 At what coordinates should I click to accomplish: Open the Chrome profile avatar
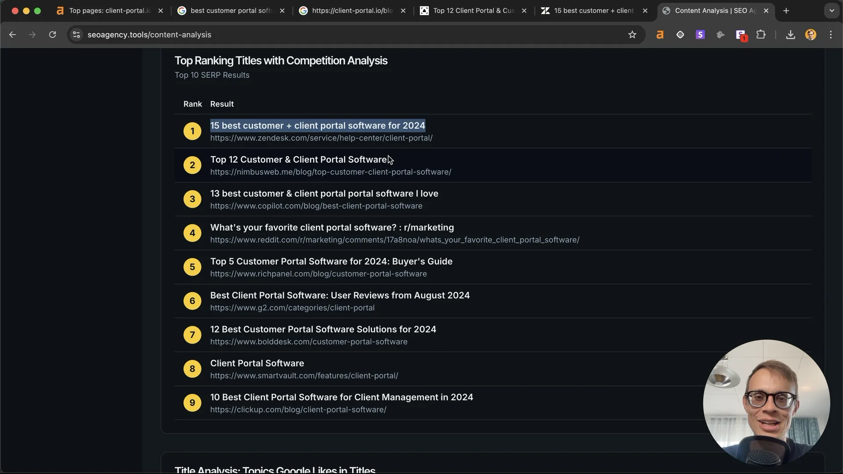pyautogui.click(x=811, y=35)
